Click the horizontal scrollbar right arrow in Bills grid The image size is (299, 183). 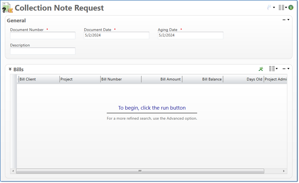coord(284,171)
